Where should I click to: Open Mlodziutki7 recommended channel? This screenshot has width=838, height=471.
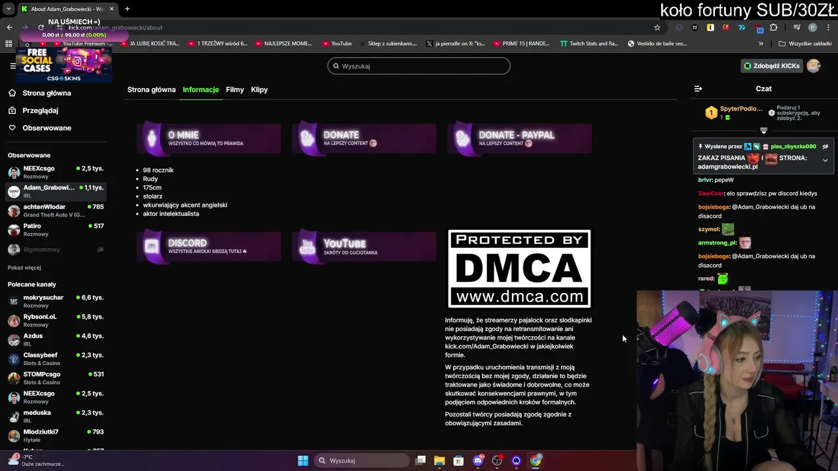[x=56, y=436]
